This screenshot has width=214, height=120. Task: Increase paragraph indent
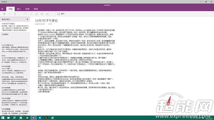click(x=41, y=14)
